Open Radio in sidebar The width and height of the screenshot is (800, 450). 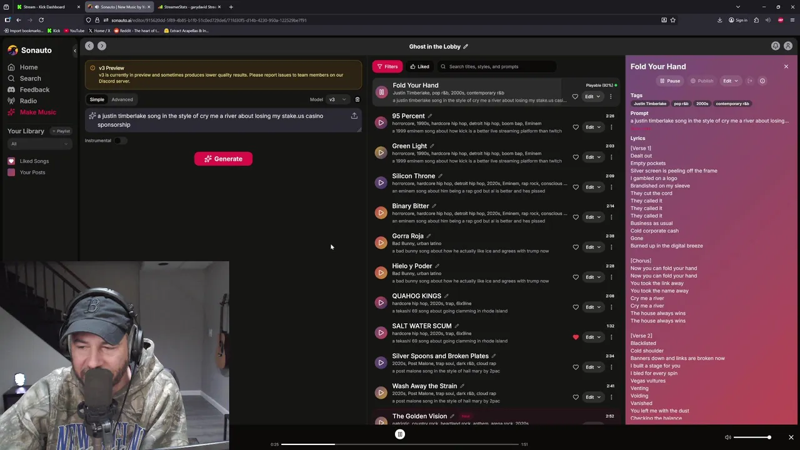[x=22, y=101]
